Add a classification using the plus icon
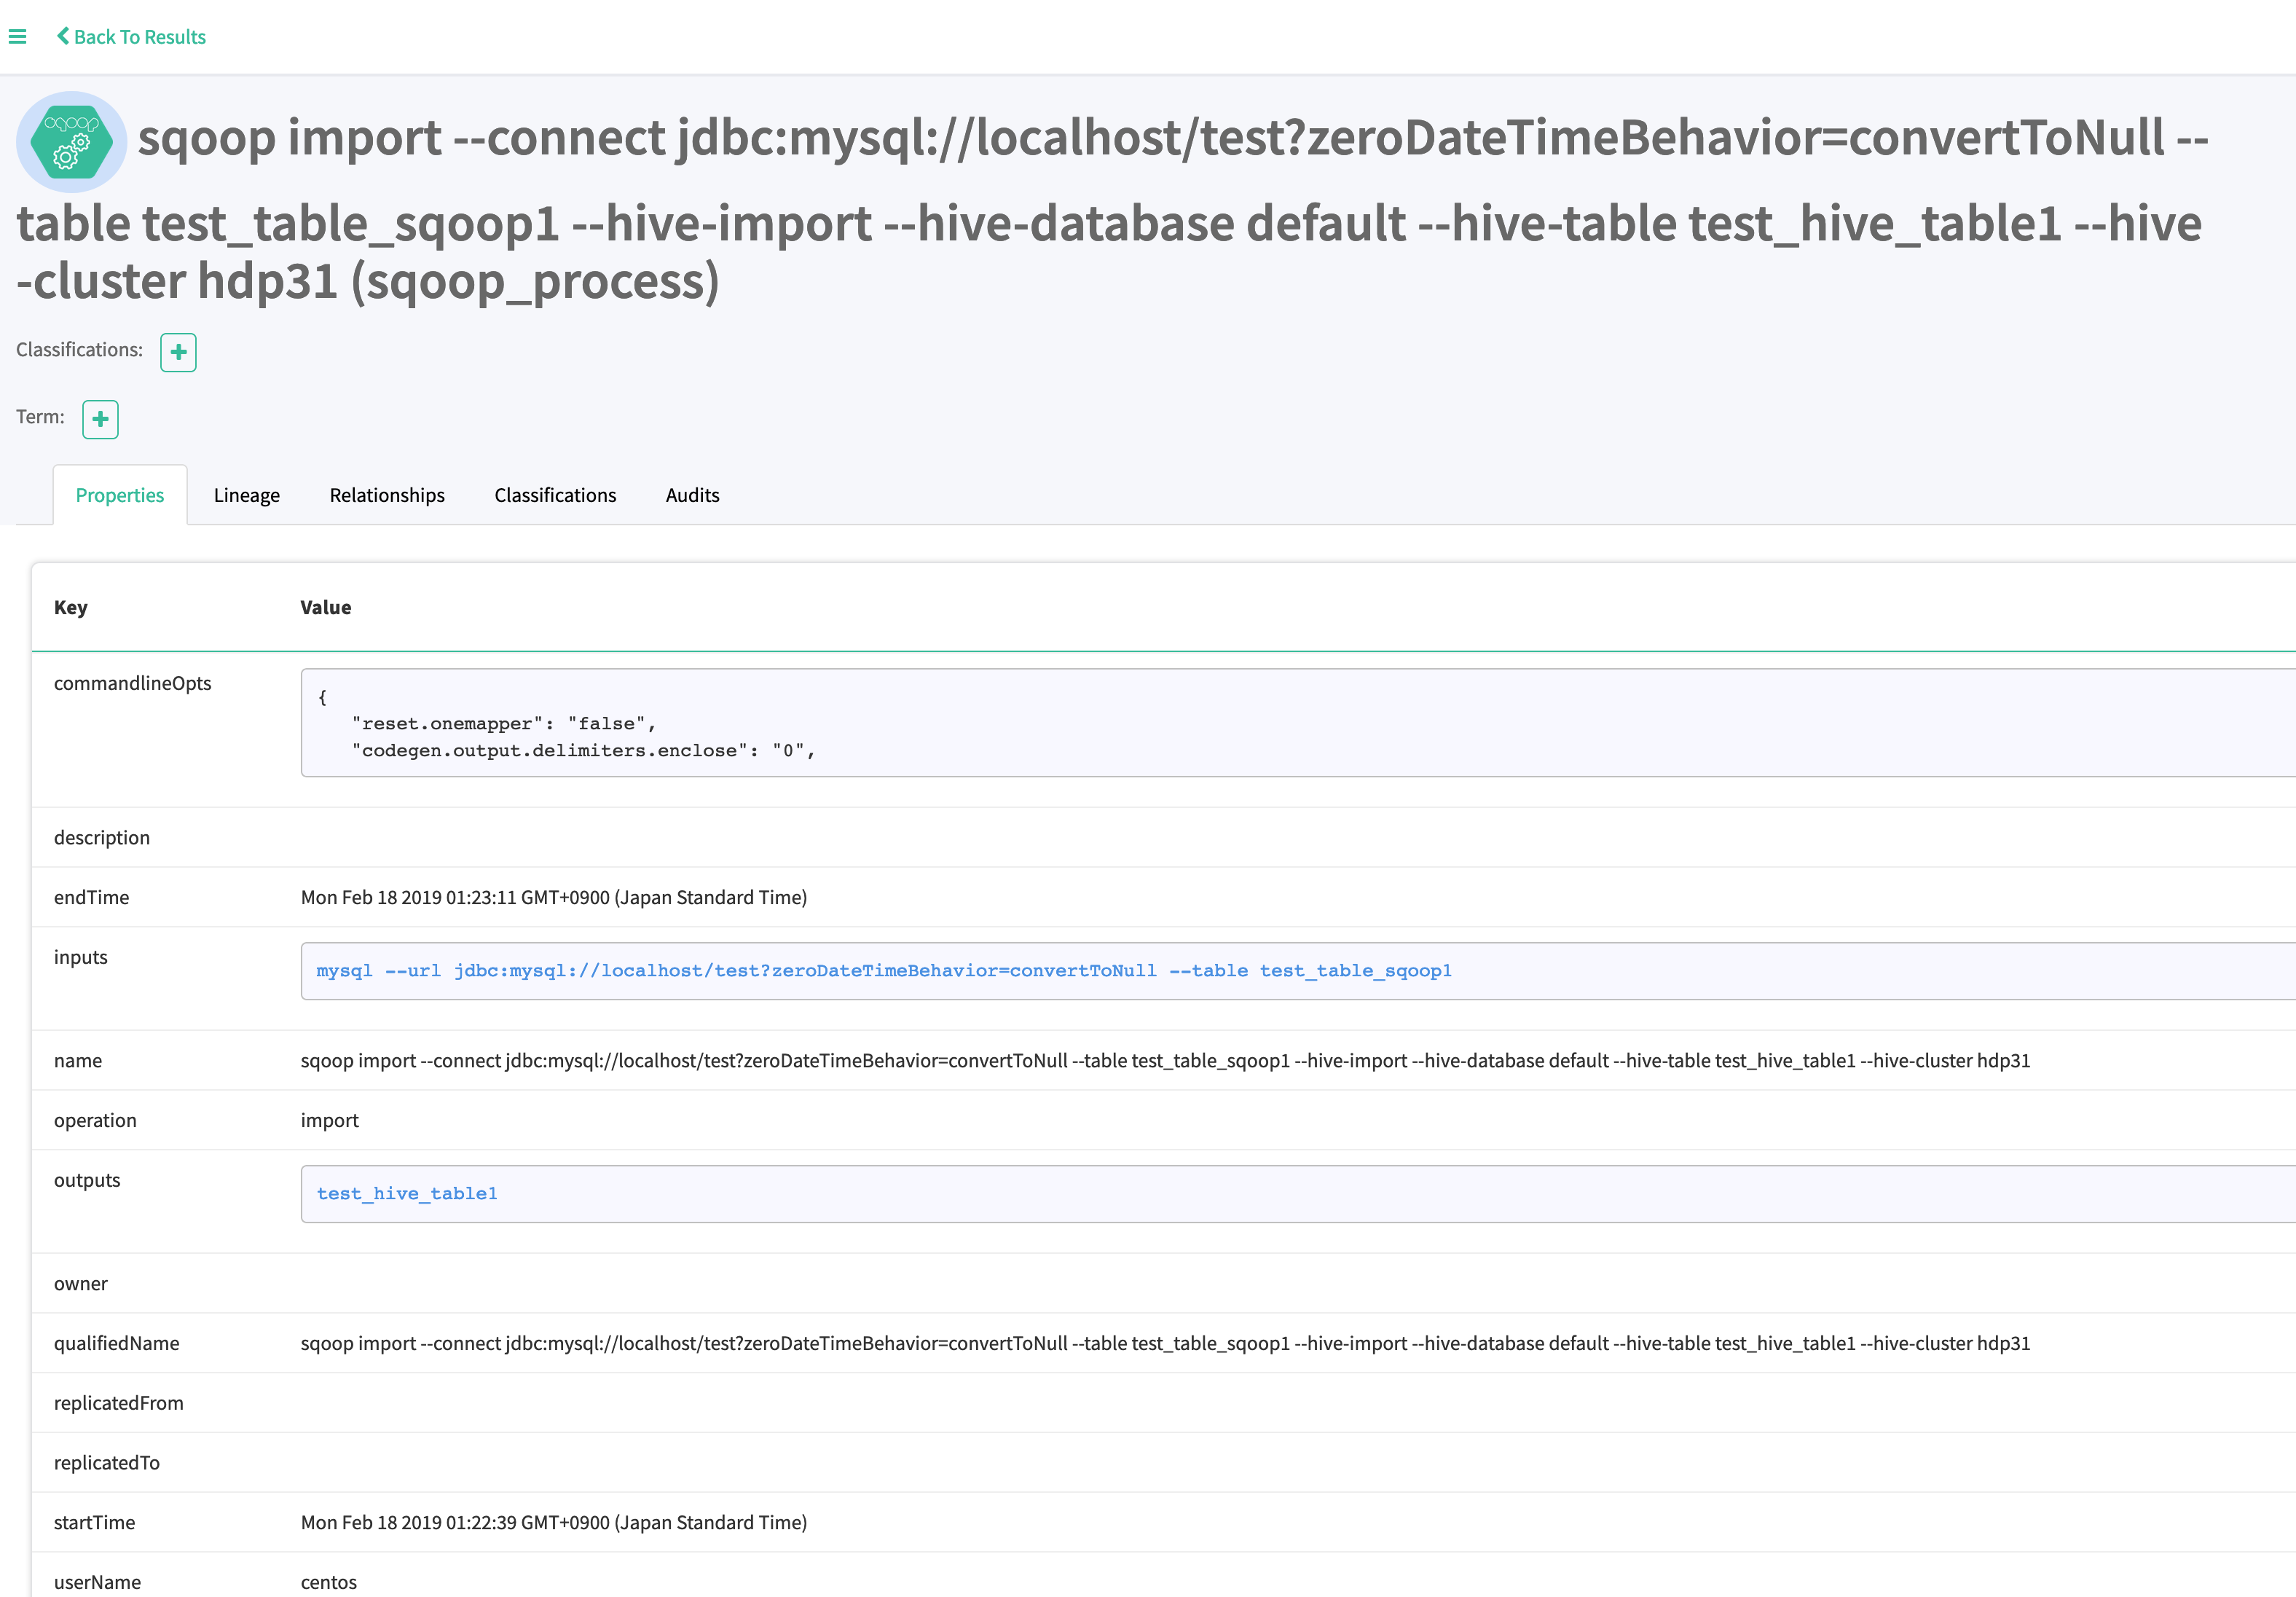Image resolution: width=2296 pixels, height=1597 pixels. [178, 352]
